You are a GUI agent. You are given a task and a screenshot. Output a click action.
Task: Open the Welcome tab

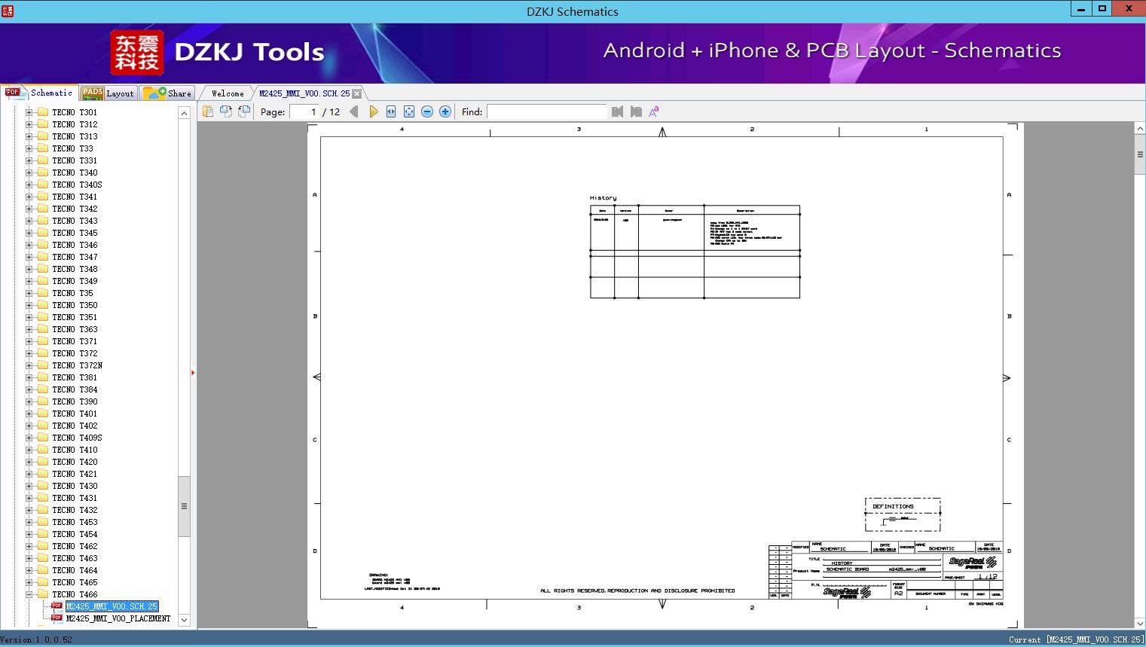[x=228, y=93]
